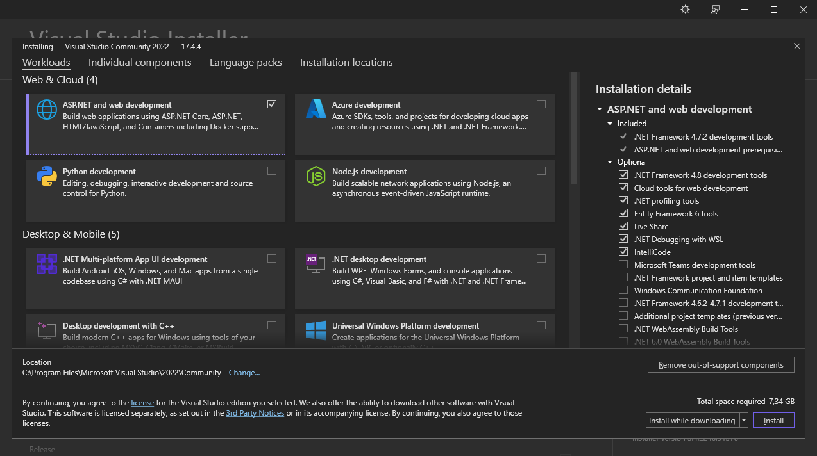Screen dimensions: 817x456
Task: Click the .NET desktop development icon
Action: coord(314,263)
